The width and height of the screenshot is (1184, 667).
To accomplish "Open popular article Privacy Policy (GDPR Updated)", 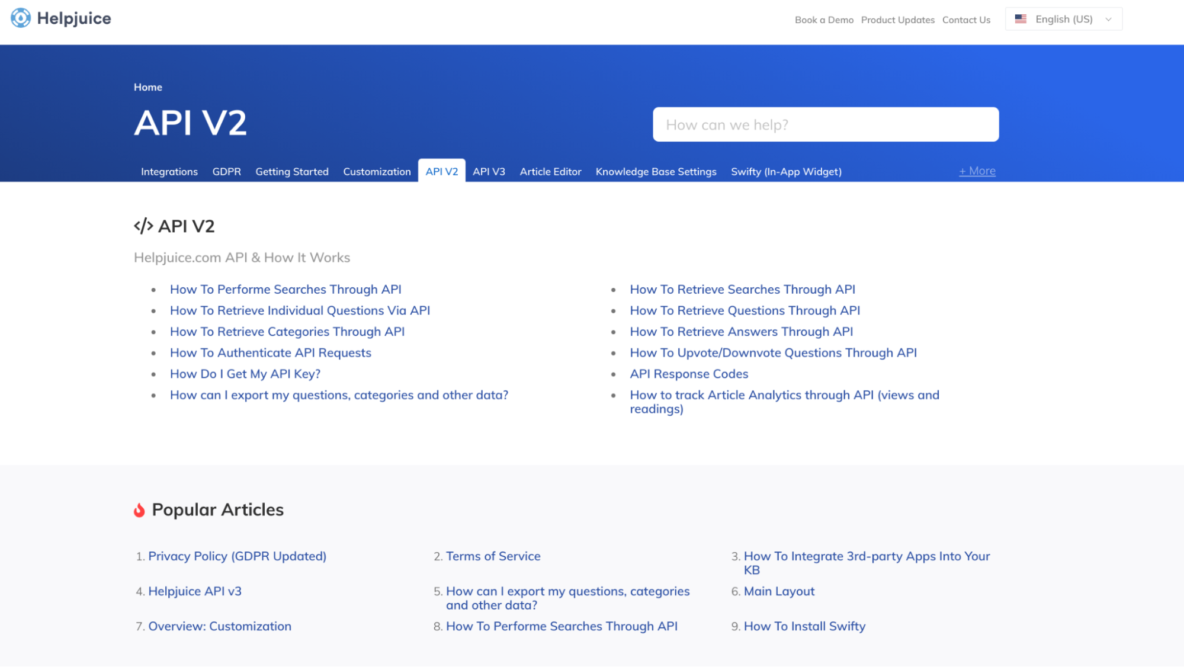I will pyautogui.click(x=237, y=556).
